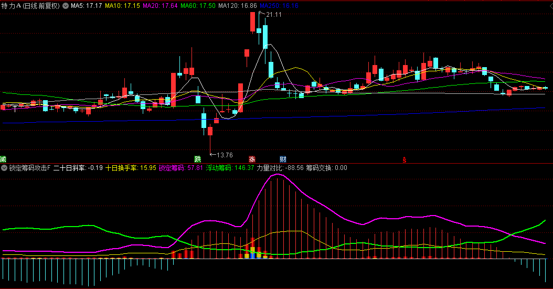
Task: Click the yellow 十日换手率 value label
Action: click(131, 168)
